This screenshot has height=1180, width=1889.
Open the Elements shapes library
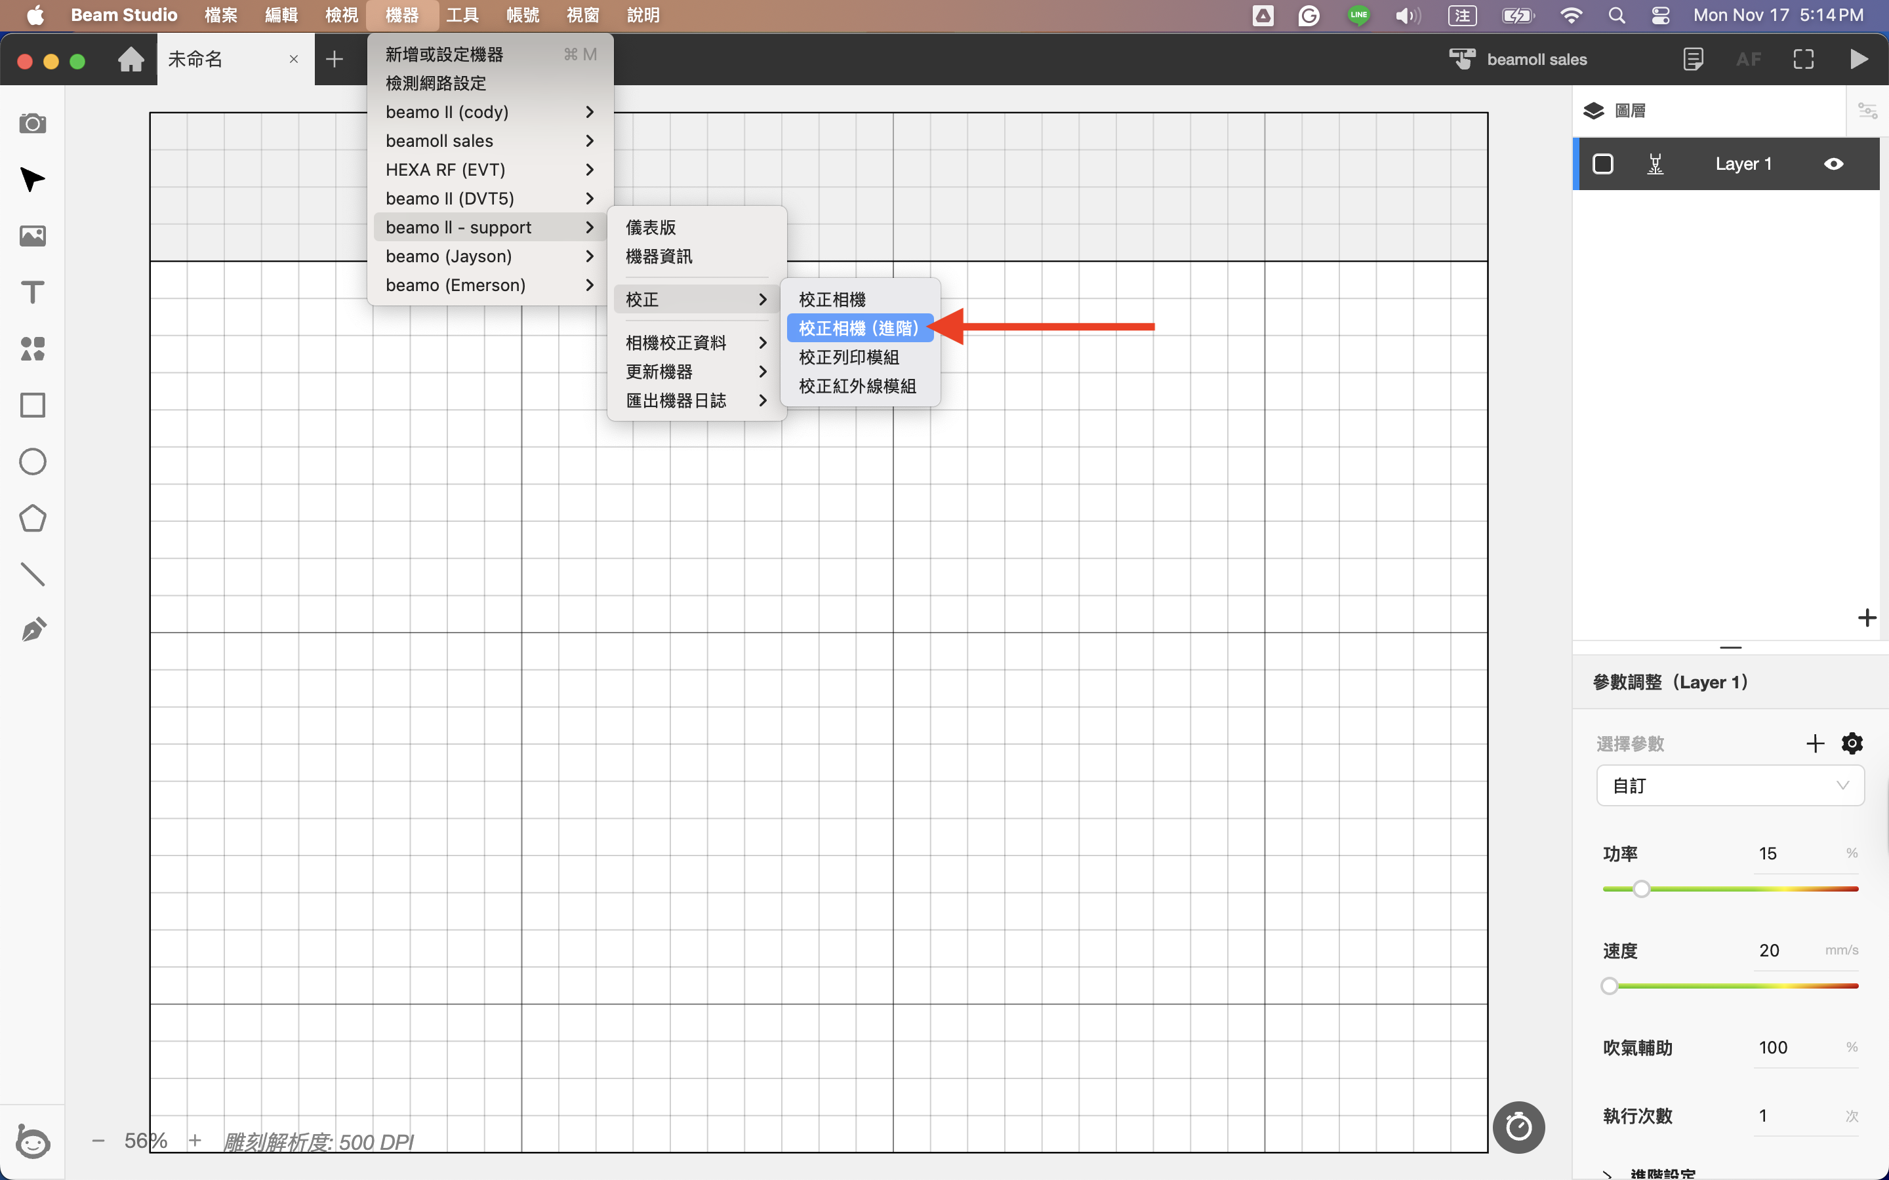[32, 348]
